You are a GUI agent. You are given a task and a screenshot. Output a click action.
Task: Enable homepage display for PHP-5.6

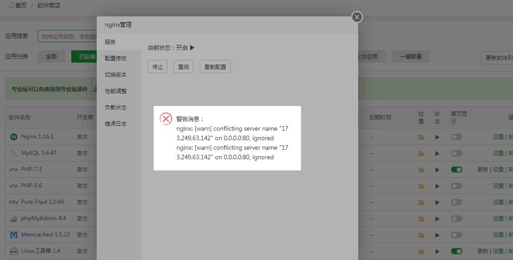coord(457,186)
